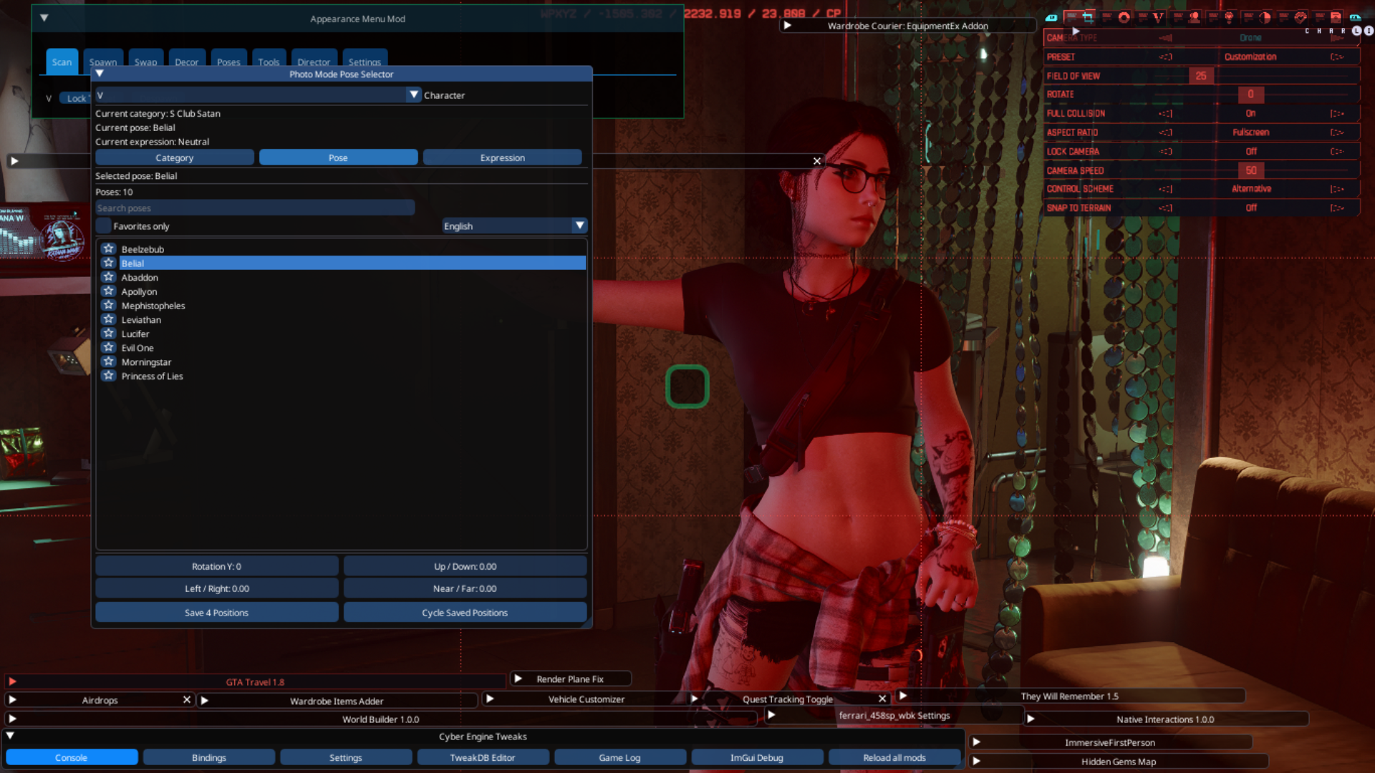The image size is (1375, 773).
Task: Close the Quest Tracking Toggle window
Action: (882, 699)
